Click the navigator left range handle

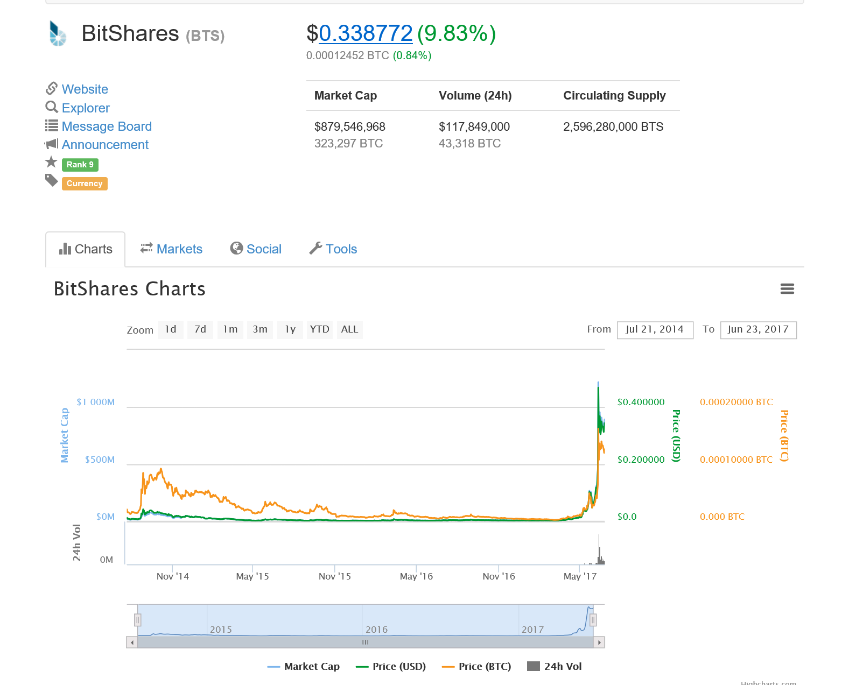(138, 620)
